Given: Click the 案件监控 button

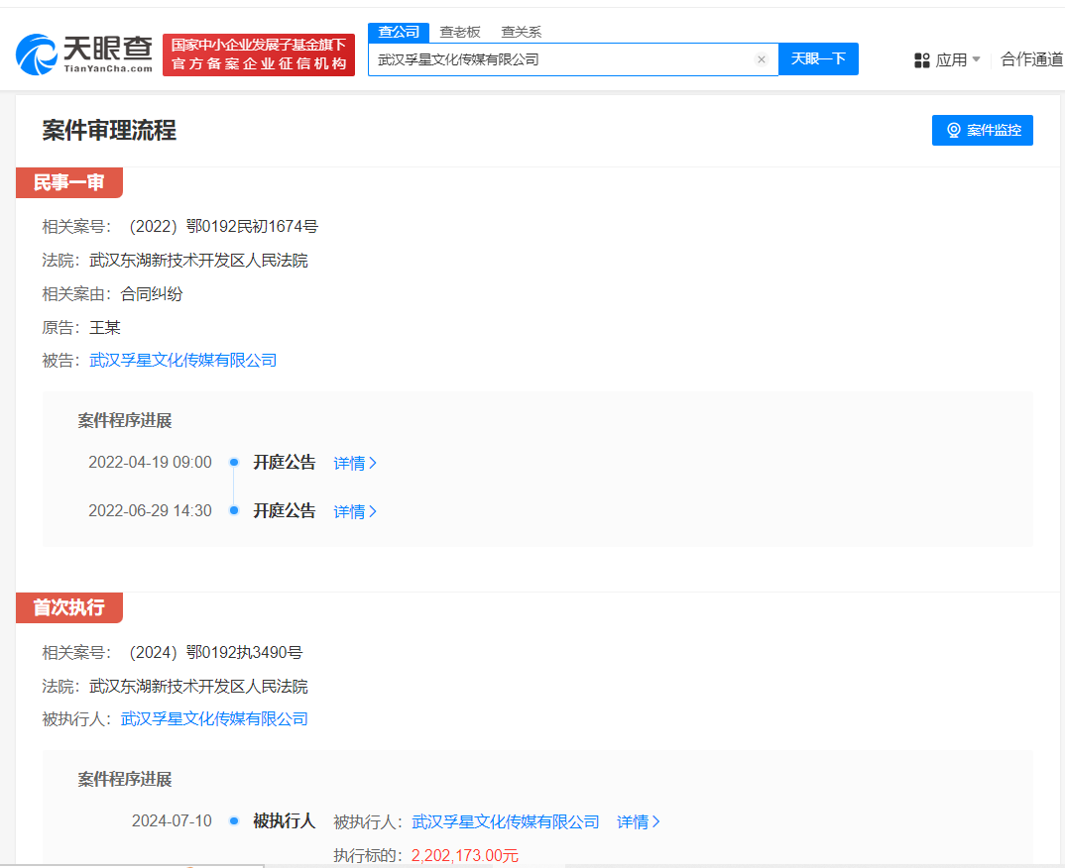Looking at the screenshot, I should pyautogui.click(x=982, y=130).
